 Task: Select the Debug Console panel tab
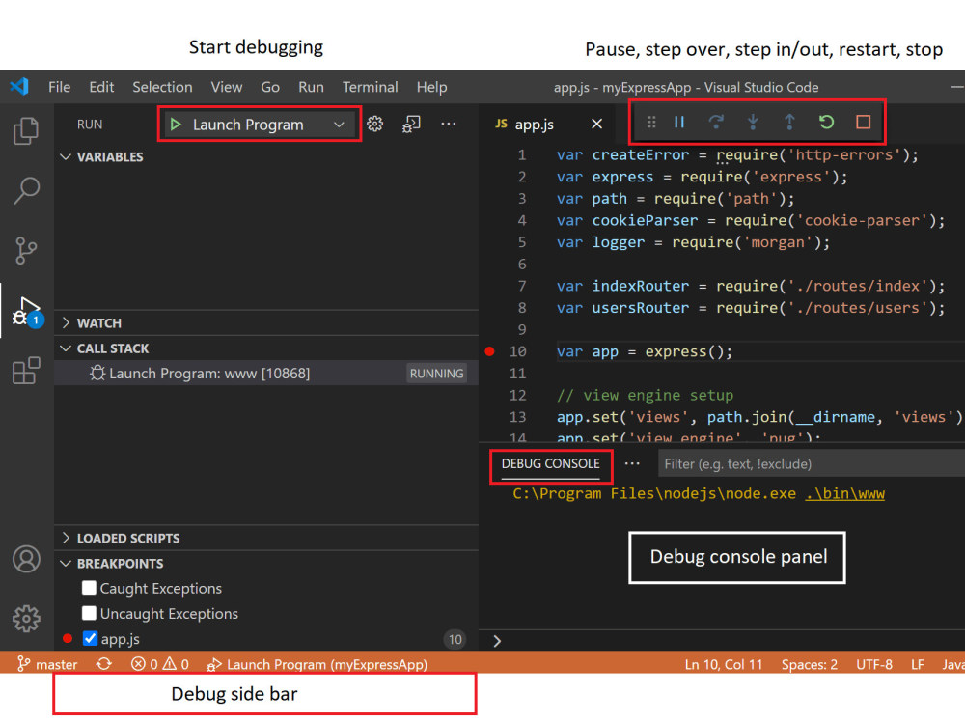point(550,463)
